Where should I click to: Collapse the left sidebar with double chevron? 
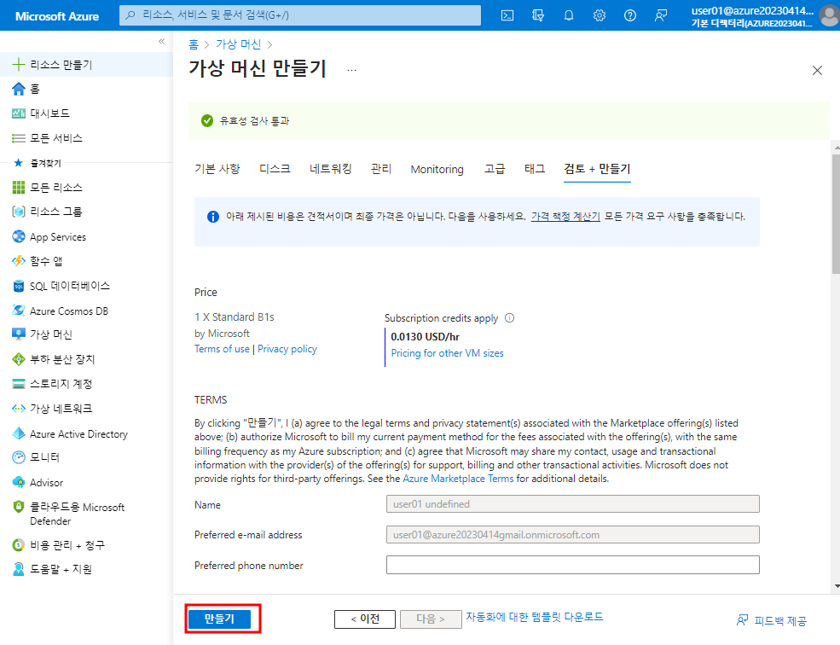click(x=162, y=41)
